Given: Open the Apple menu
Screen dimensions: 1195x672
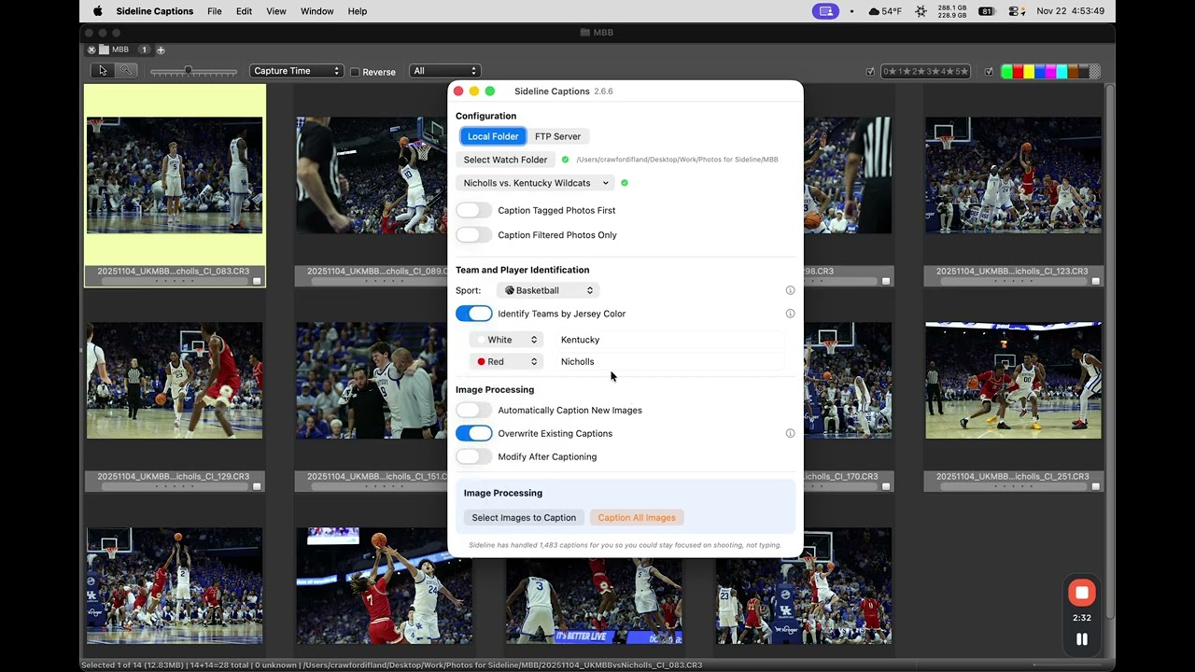Looking at the screenshot, I should (x=98, y=11).
